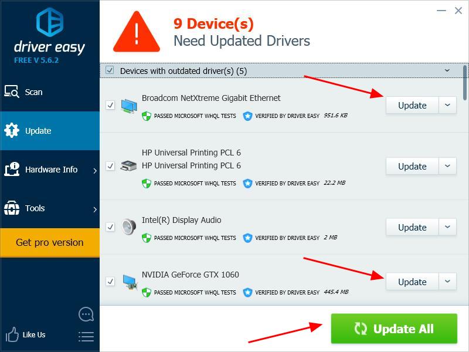
Task: Click the HP printer device icon
Action: click(128, 165)
